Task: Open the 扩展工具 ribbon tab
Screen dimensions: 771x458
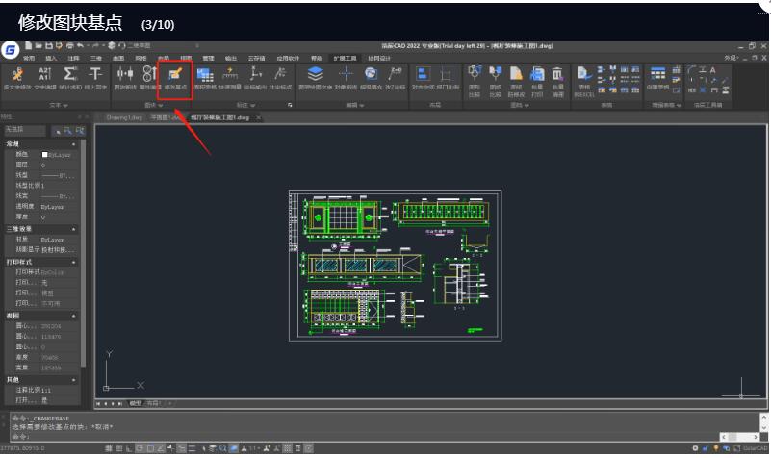Action: point(344,58)
